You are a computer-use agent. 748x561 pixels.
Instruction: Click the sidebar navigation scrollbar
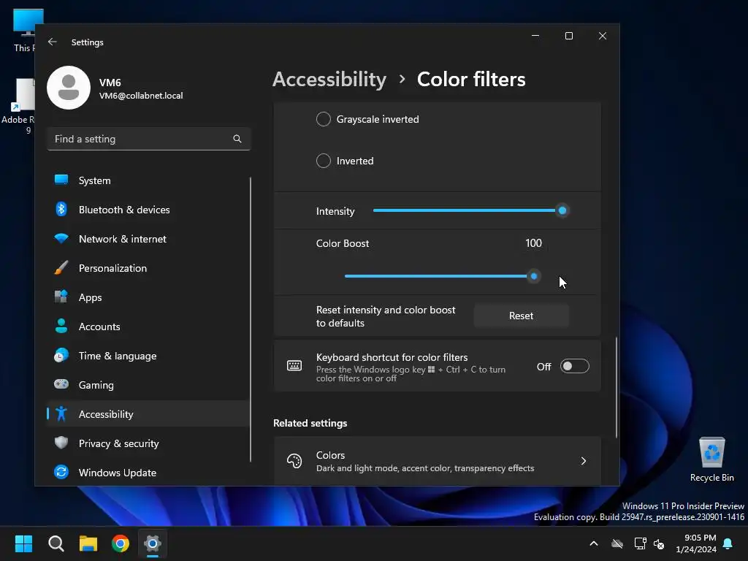tap(251, 320)
